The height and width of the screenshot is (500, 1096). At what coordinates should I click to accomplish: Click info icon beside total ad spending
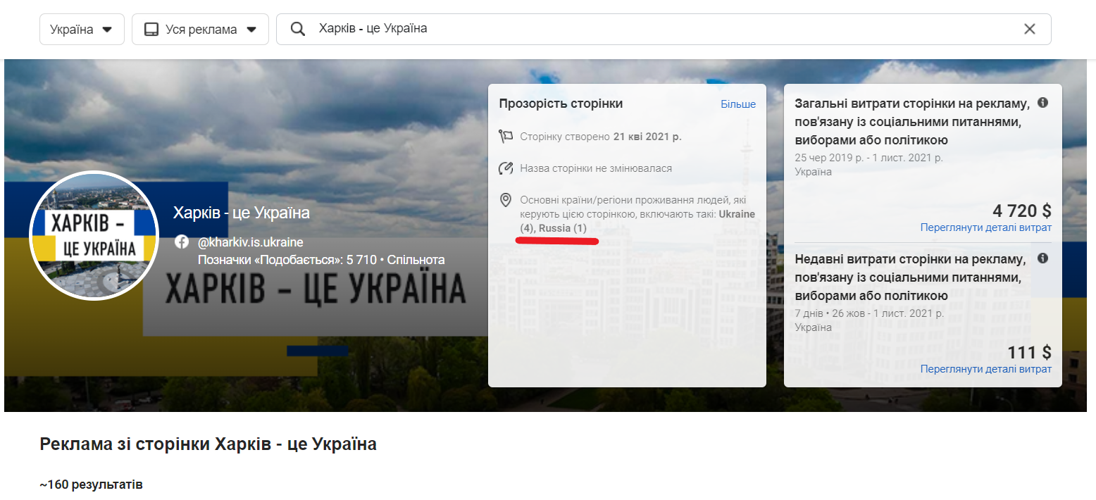point(1042,103)
